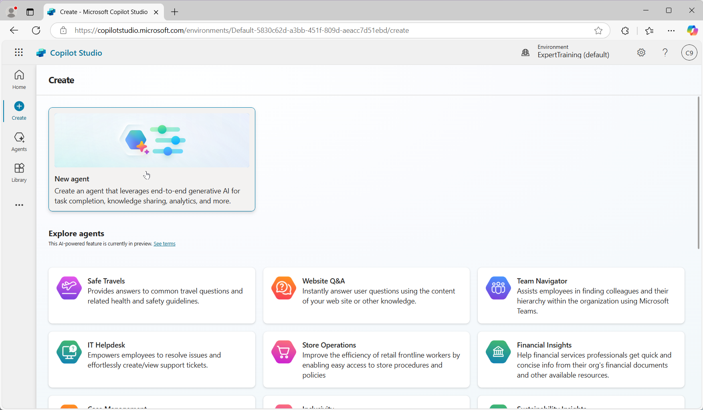The width and height of the screenshot is (703, 410).
Task: Open the browser tab actions control
Action: tap(30, 12)
